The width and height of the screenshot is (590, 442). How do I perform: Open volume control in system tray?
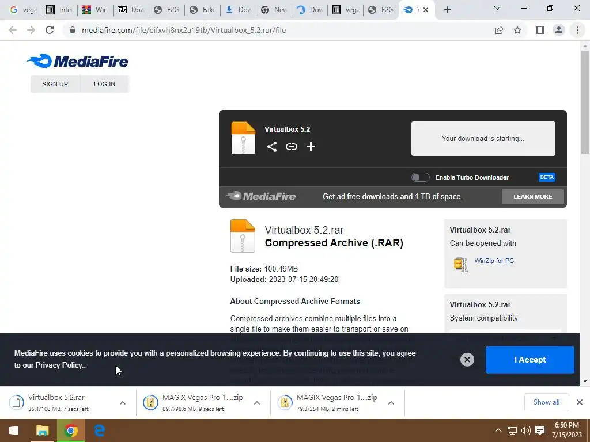[526, 430]
